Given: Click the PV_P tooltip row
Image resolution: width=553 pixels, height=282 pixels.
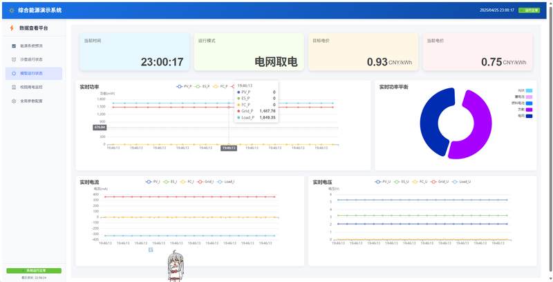Looking at the screenshot, I should coord(256,92).
